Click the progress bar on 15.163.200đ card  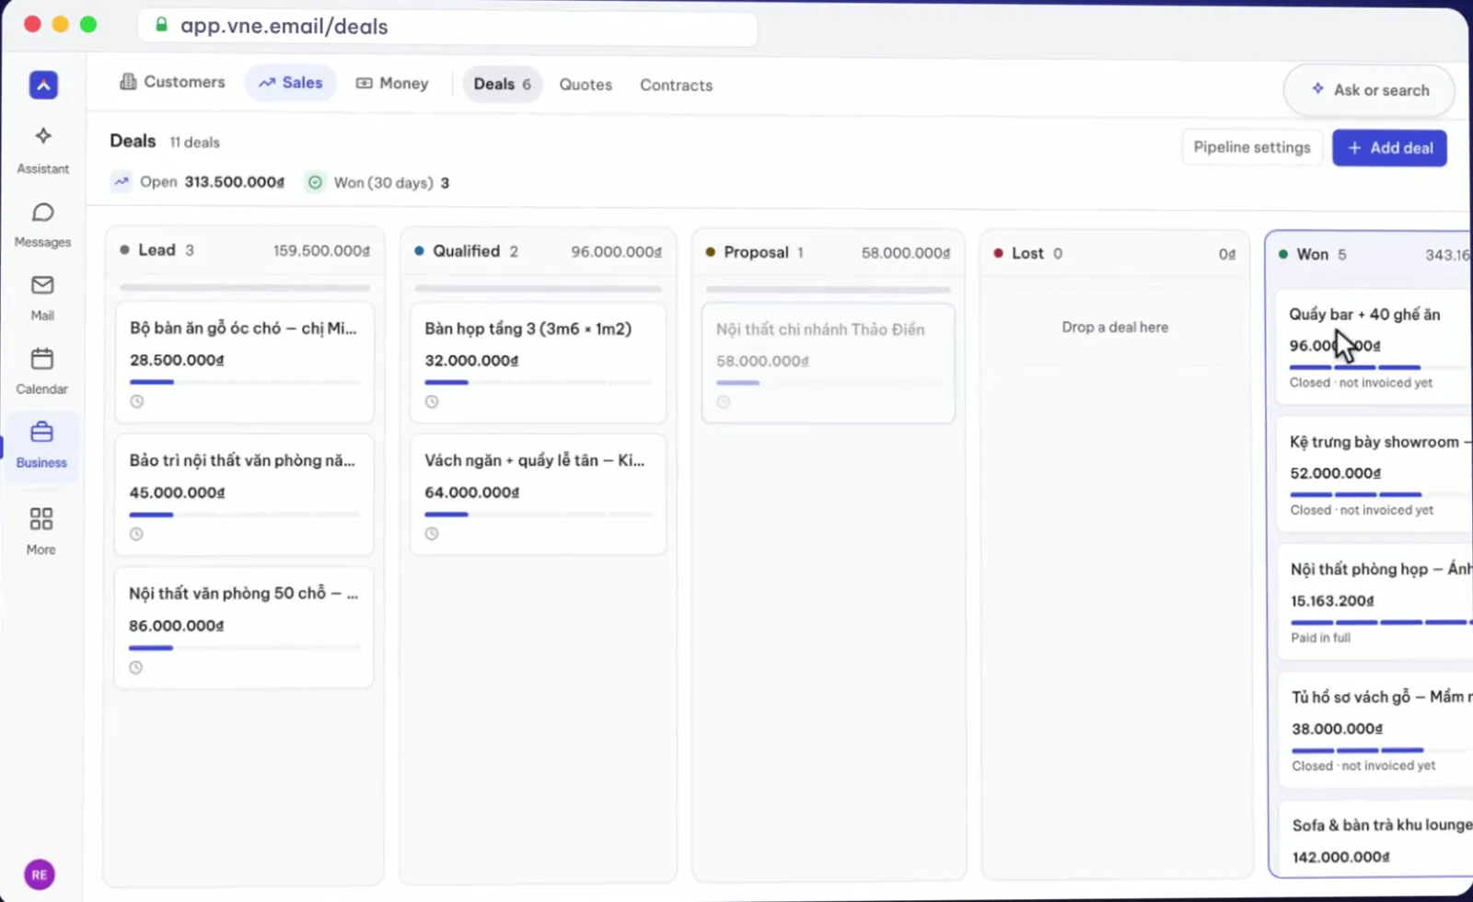click(1381, 623)
